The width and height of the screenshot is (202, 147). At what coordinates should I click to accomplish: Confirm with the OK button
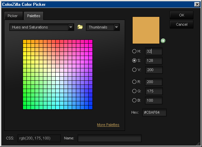181,15
